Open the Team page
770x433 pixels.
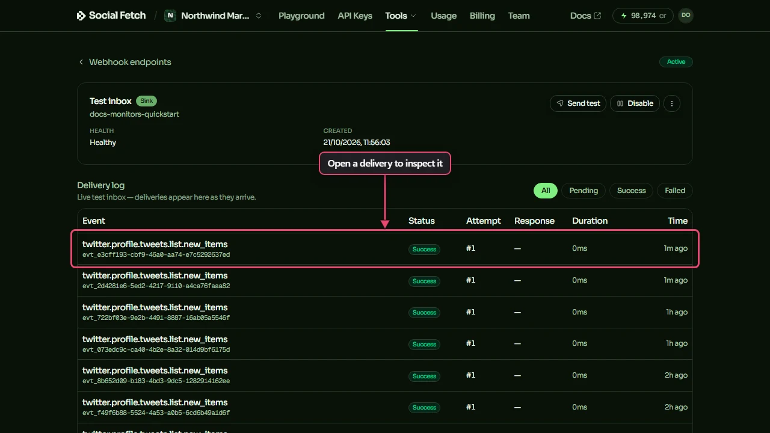[519, 16]
